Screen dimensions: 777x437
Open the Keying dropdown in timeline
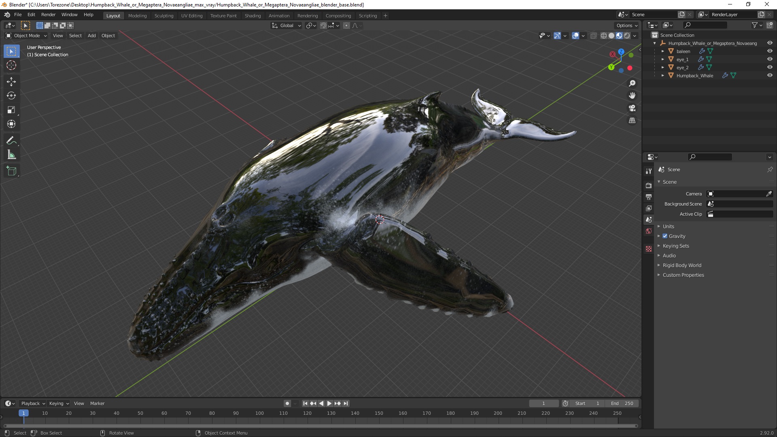point(59,403)
